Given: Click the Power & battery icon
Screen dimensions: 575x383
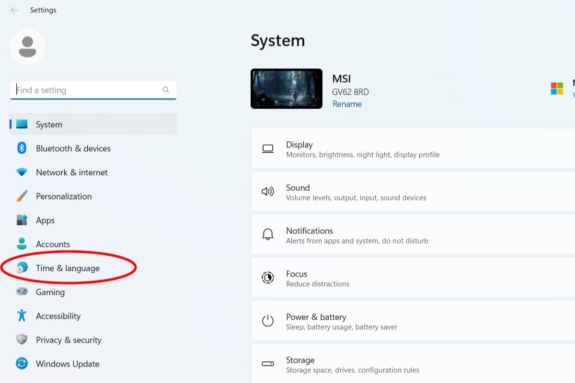Looking at the screenshot, I should [x=268, y=321].
